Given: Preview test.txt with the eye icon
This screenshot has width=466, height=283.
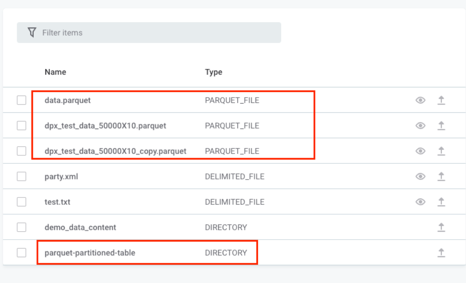Looking at the screenshot, I should [x=420, y=202].
